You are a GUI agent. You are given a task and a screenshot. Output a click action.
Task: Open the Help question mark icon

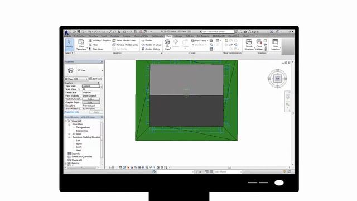pos(278,32)
